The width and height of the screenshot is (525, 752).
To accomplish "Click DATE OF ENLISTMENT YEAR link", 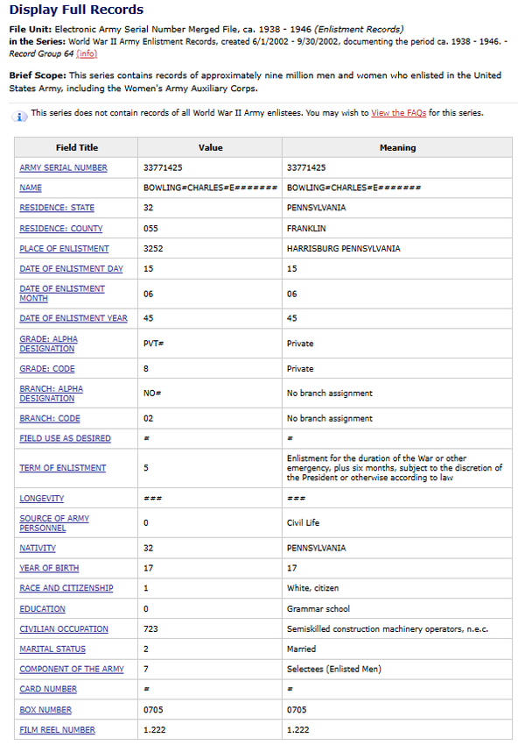I will click(x=73, y=318).
